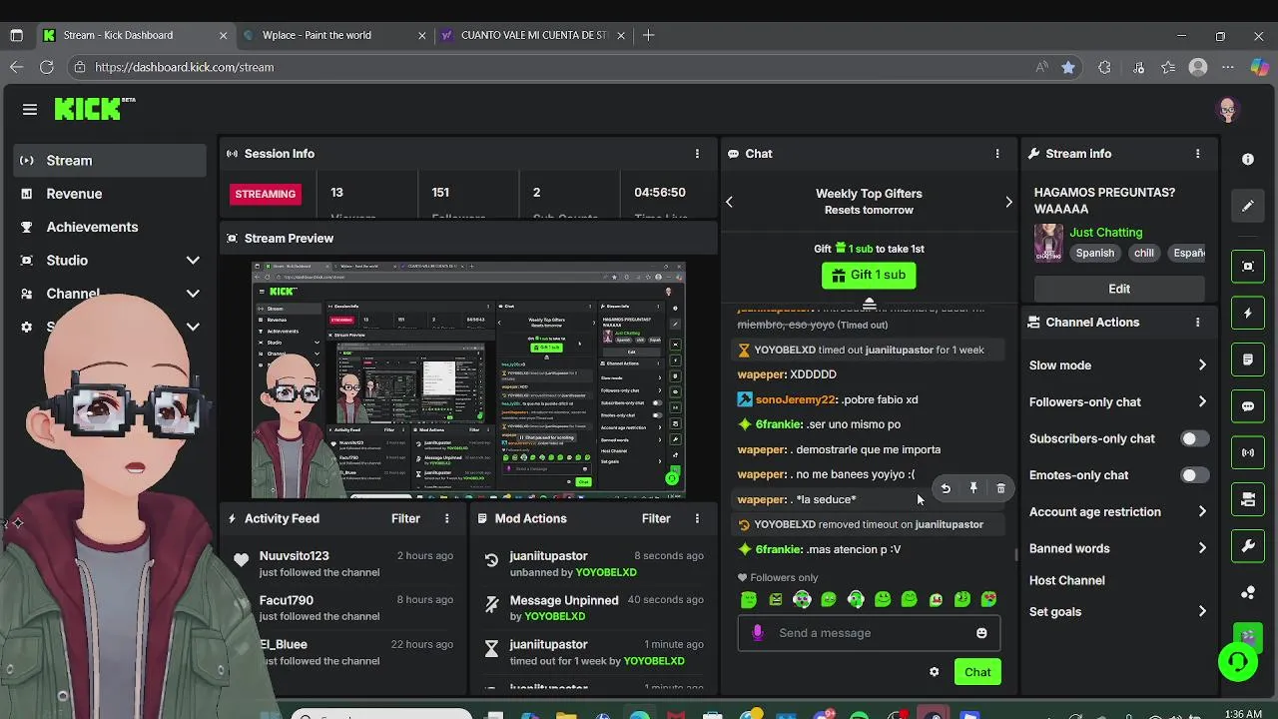Open the green headset support button
Screen dimensions: 1278x719
click(1238, 661)
